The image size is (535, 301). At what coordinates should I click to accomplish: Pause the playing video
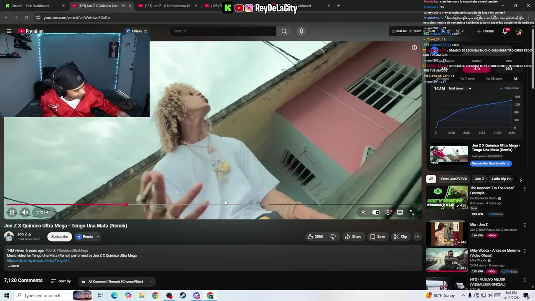click(x=12, y=212)
